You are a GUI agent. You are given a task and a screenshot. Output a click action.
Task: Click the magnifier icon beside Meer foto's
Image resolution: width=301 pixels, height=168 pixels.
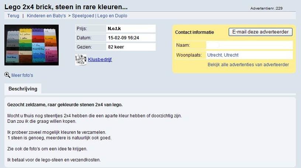point(7,75)
